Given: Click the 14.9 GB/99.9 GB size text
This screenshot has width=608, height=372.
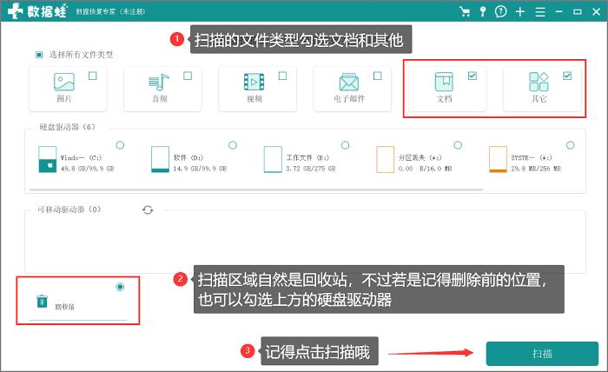Looking at the screenshot, I should [x=200, y=169].
